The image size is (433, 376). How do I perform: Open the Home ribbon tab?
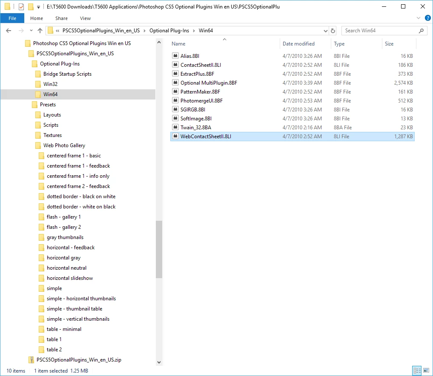(x=37, y=18)
